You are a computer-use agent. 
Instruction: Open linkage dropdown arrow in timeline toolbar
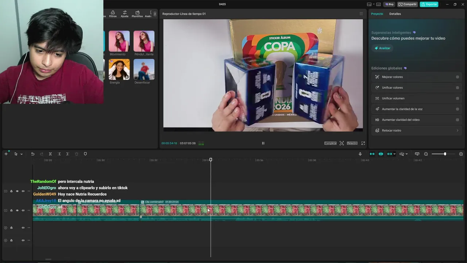[x=394, y=154]
